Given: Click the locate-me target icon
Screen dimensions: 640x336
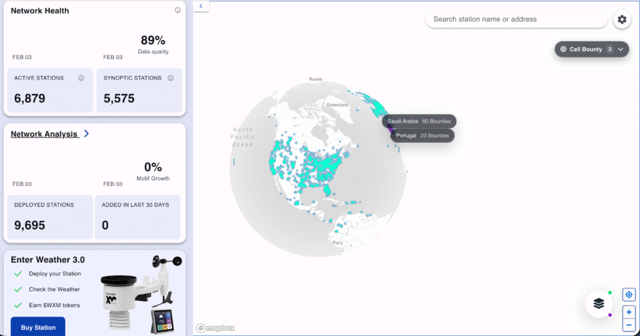Looking at the screenshot, I should pyautogui.click(x=629, y=295).
